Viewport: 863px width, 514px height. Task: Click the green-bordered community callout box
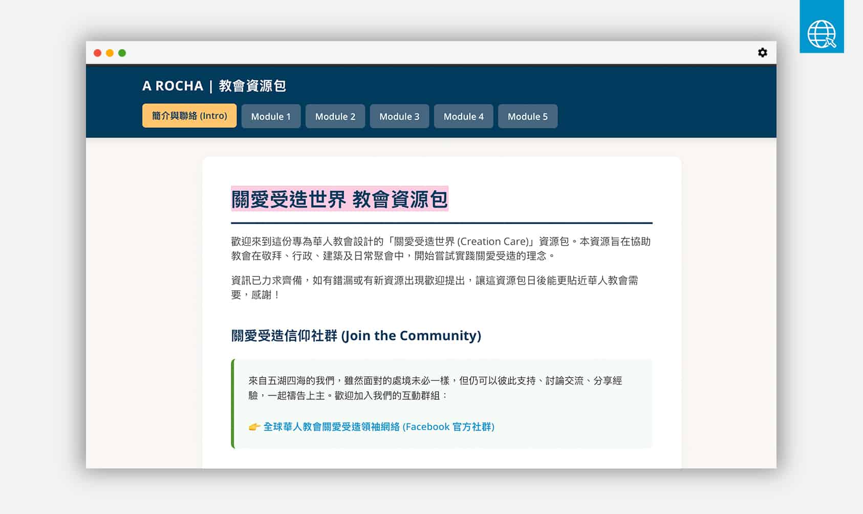click(x=442, y=403)
